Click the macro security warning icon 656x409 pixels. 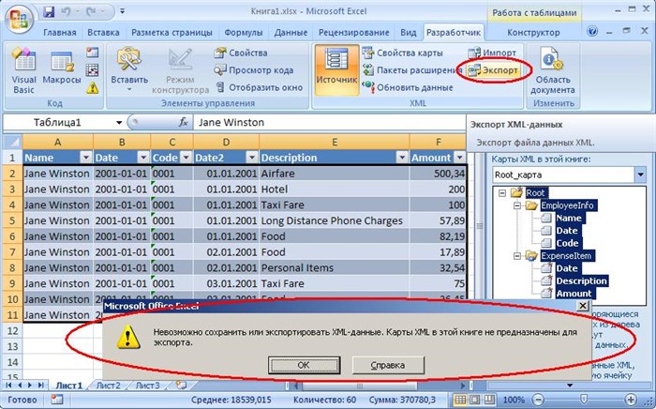click(x=92, y=88)
